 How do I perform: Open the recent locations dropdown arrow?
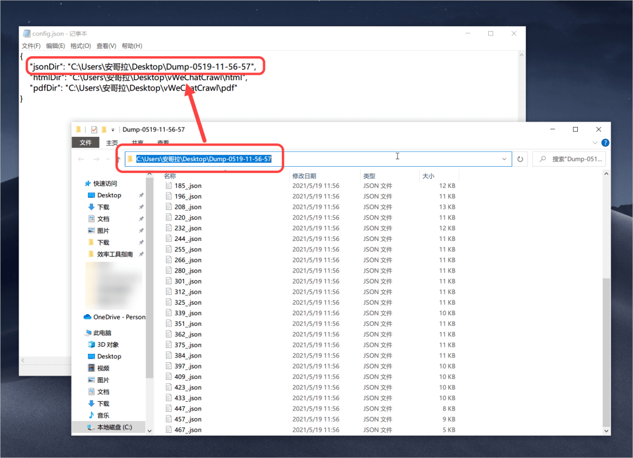108,160
